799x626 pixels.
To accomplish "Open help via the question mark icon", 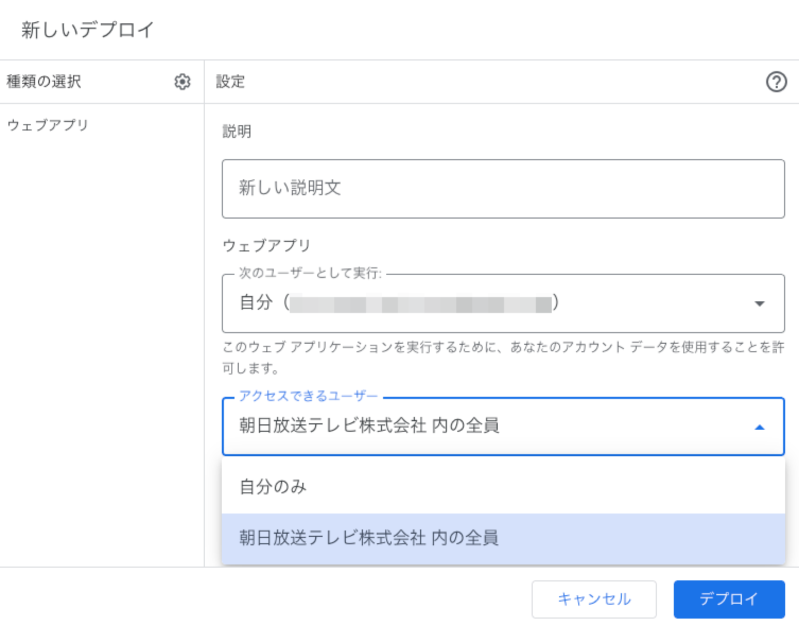I will click(x=776, y=82).
